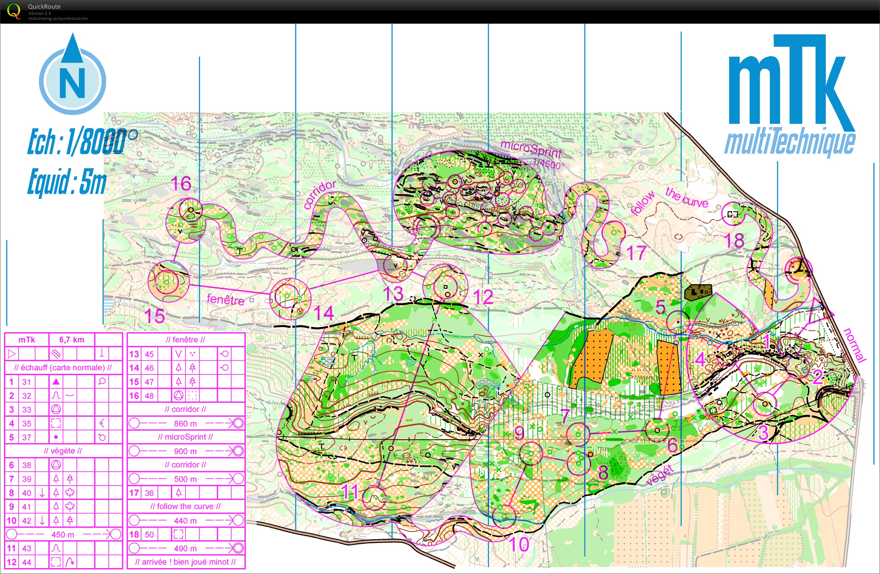Click control number 9 on the map
The width and height of the screenshot is (880, 574).
519,434
